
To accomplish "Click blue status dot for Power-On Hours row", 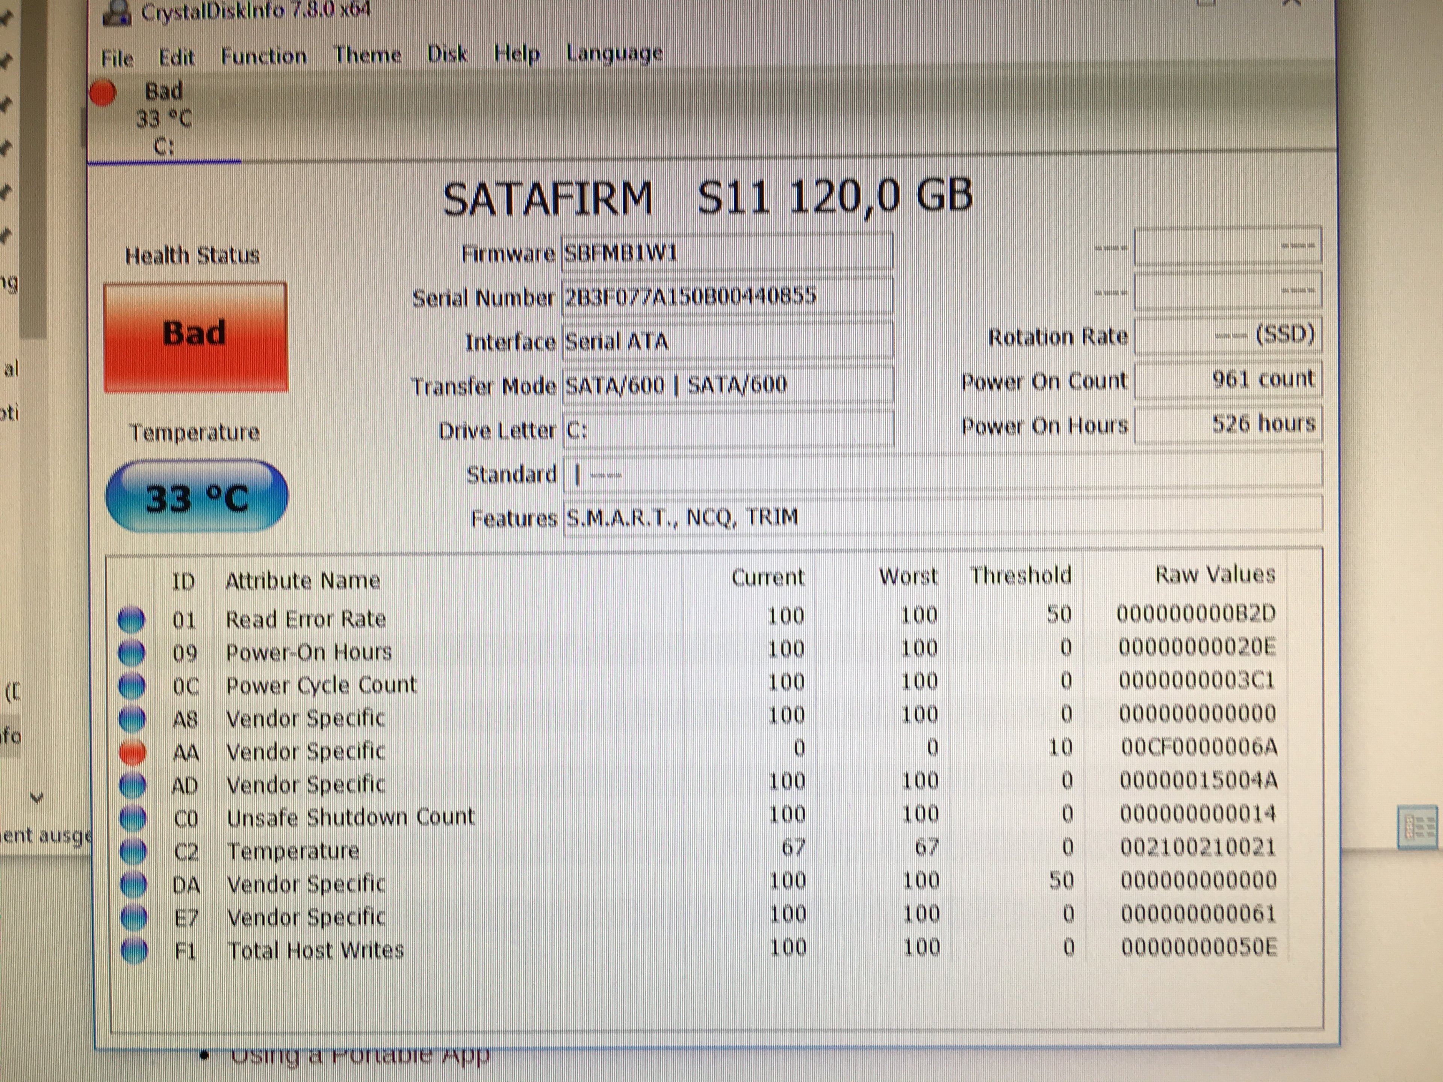I will (x=132, y=652).
